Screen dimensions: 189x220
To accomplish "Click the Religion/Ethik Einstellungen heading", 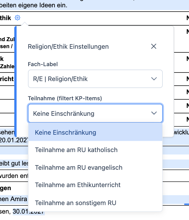I will tap(68, 47).
